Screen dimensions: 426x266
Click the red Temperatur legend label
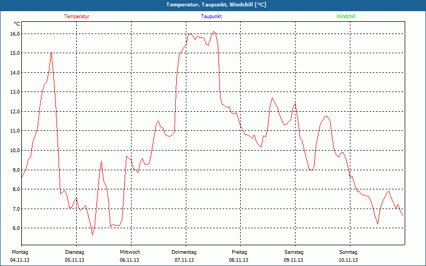click(77, 16)
